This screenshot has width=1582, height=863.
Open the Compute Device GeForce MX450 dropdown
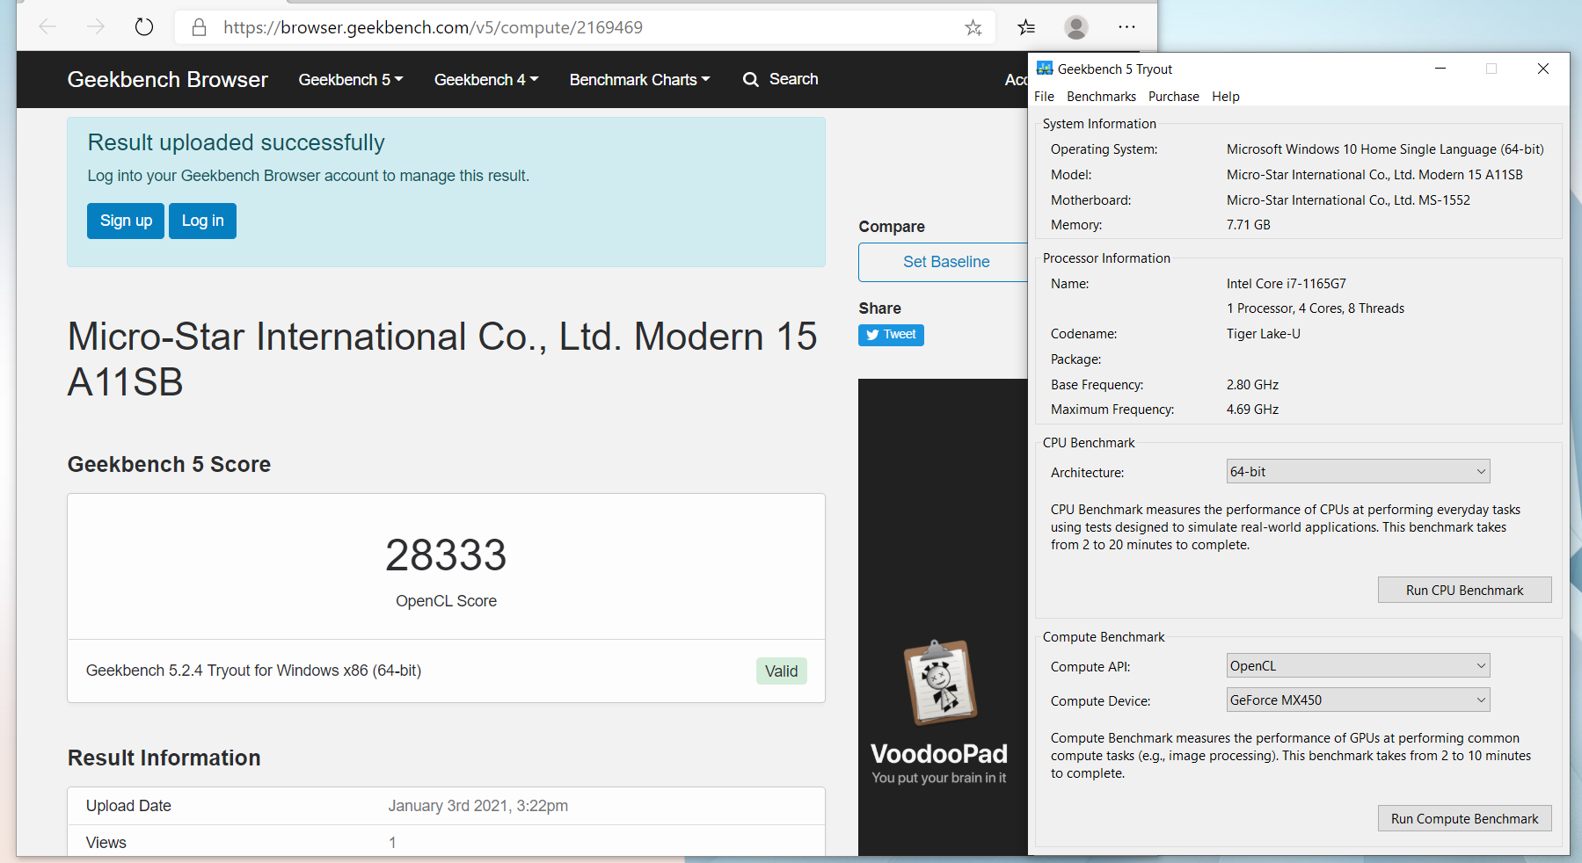pyautogui.click(x=1358, y=700)
